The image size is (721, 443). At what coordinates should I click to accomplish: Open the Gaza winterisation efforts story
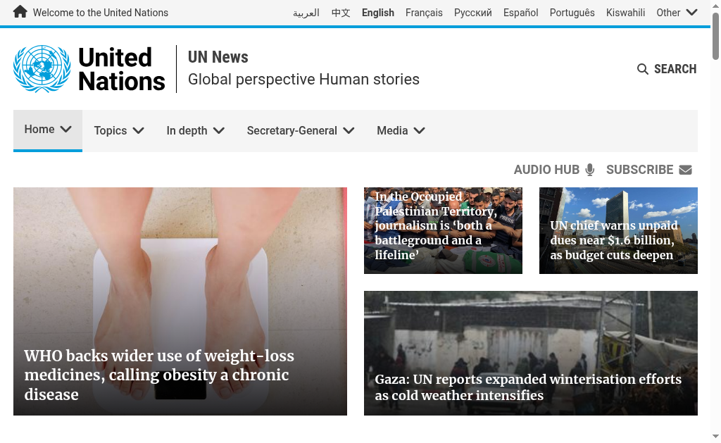click(528, 387)
